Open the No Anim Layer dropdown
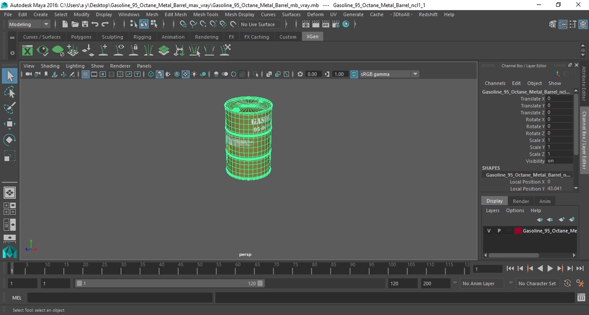The image size is (589, 315). pyautogui.click(x=482, y=283)
